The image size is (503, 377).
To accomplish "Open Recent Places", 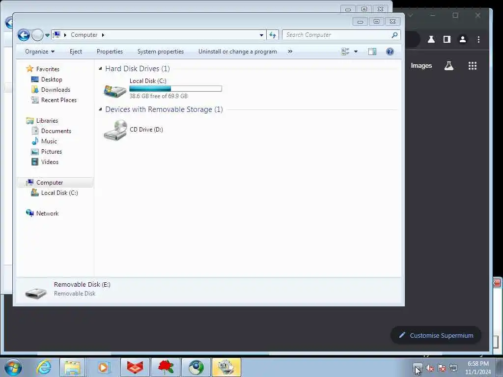I will click(59, 100).
